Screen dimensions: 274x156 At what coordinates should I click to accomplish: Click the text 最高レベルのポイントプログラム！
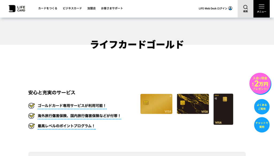coord(66,126)
